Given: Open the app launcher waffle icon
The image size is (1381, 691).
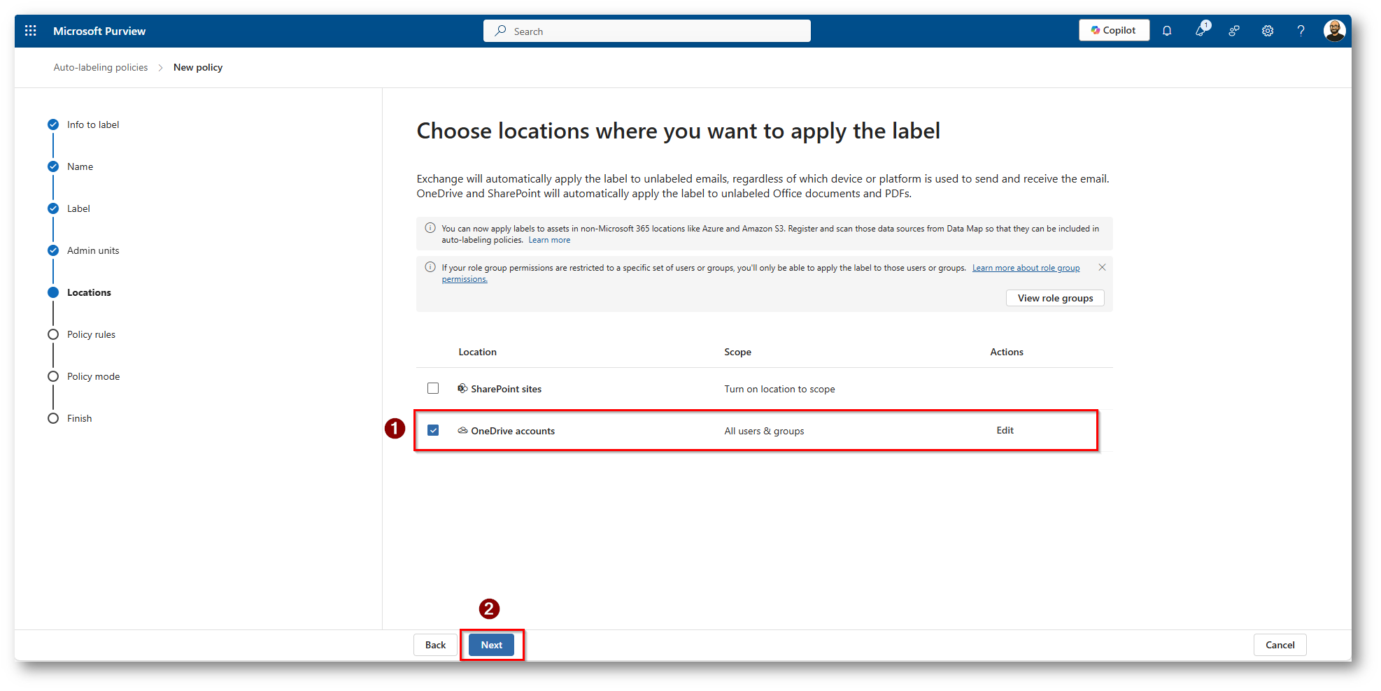Looking at the screenshot, I should [x=31, y=31].
